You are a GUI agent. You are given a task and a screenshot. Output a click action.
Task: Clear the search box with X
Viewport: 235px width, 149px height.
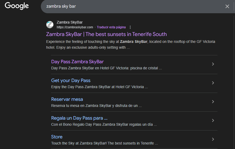tap(227, 6)
